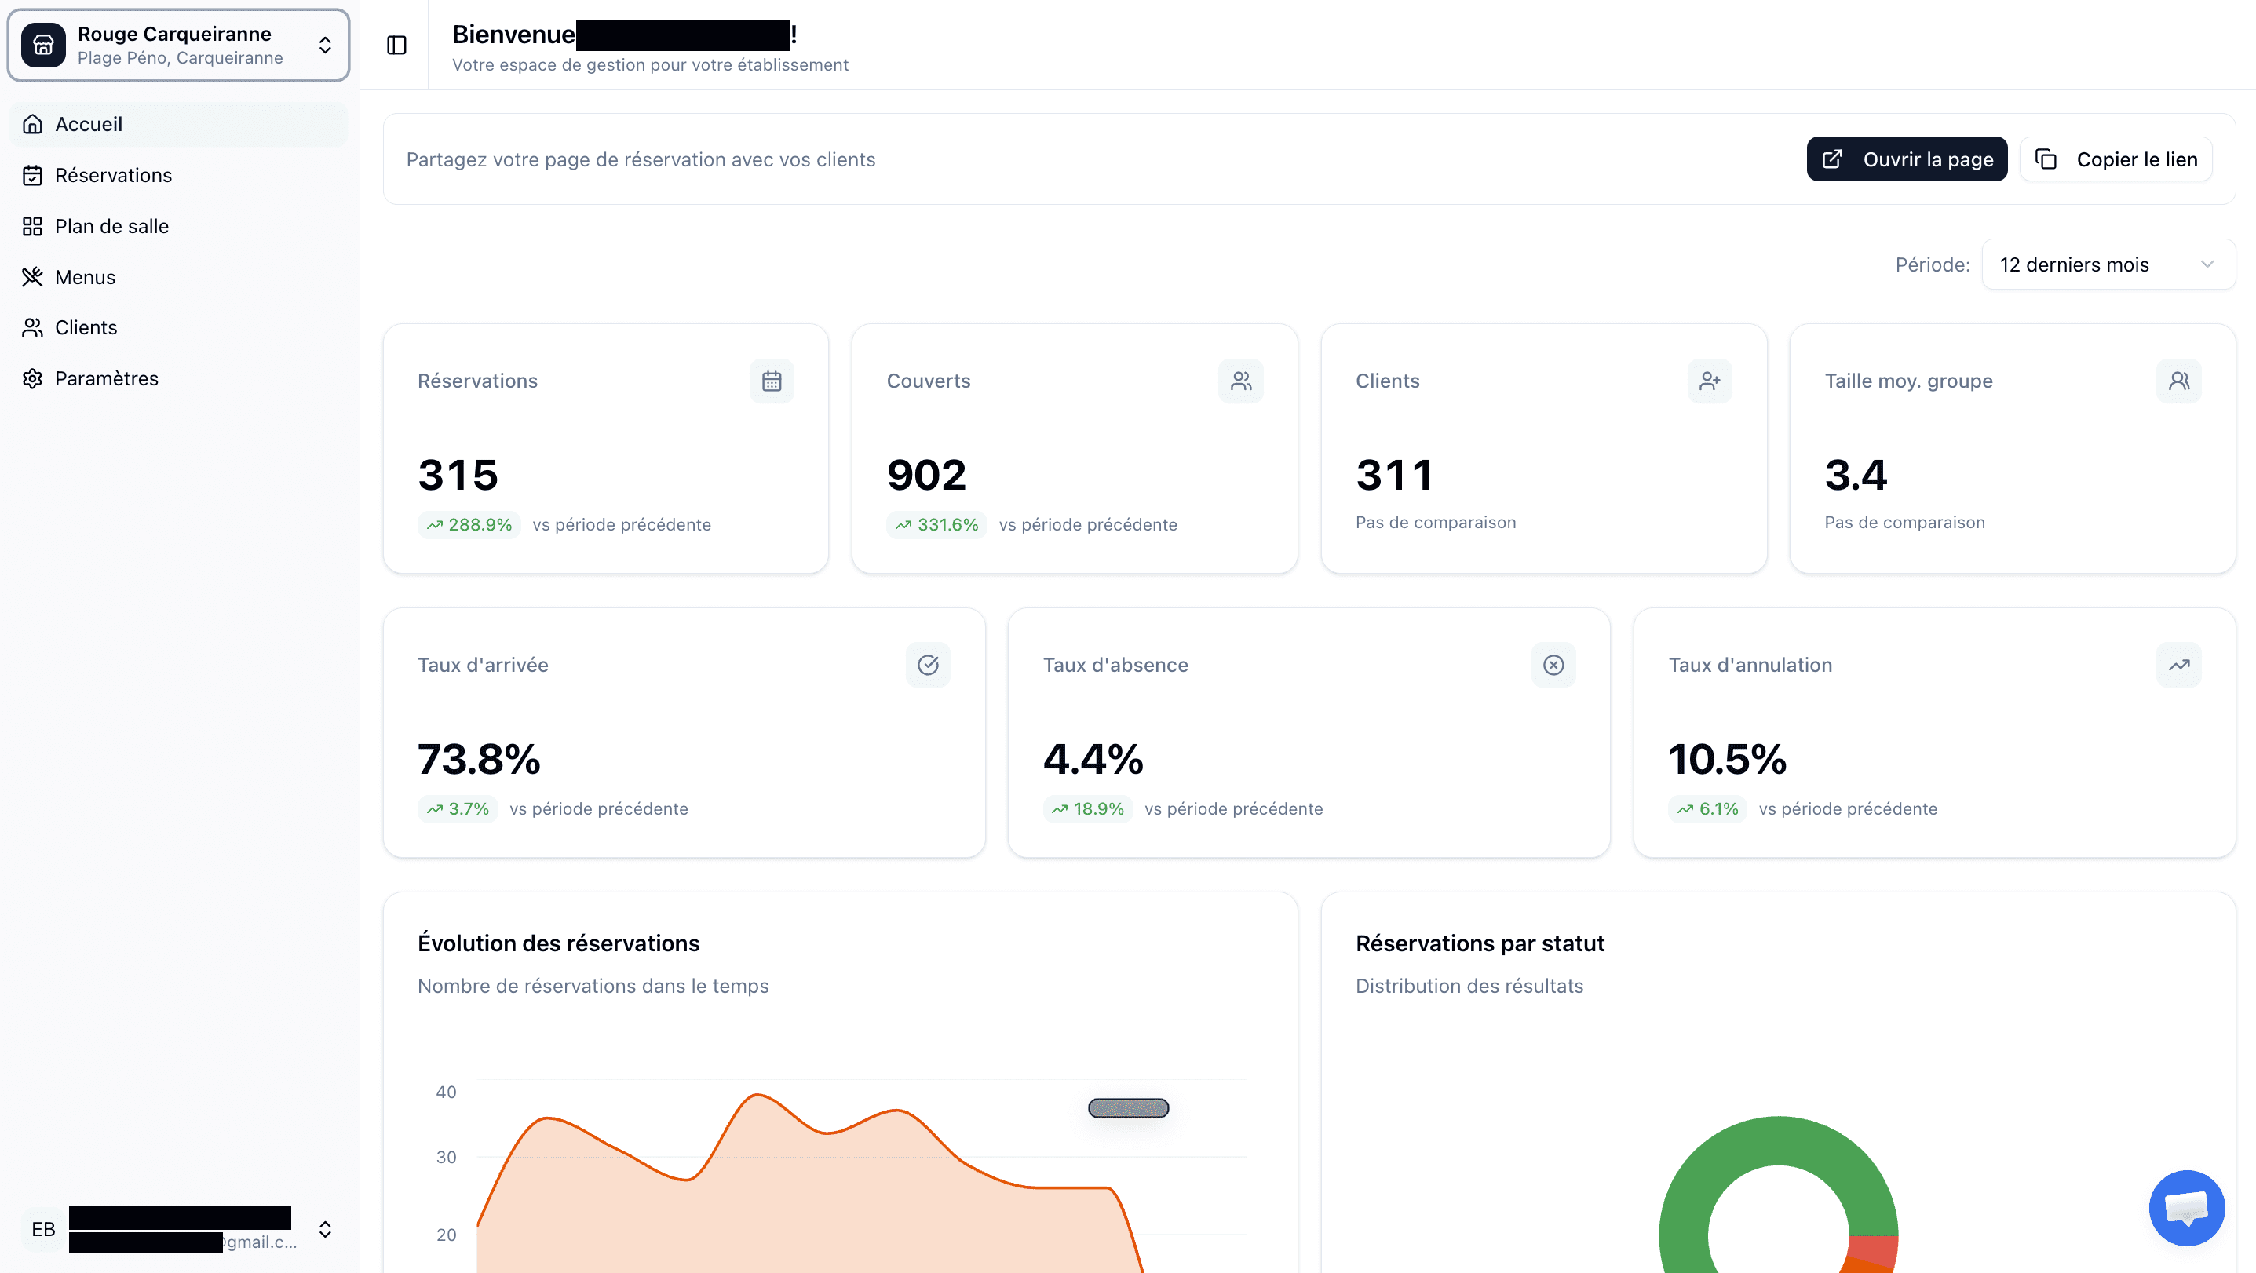Open the Rouge Carqueiranne establishment switcher

tap(177, 45)
